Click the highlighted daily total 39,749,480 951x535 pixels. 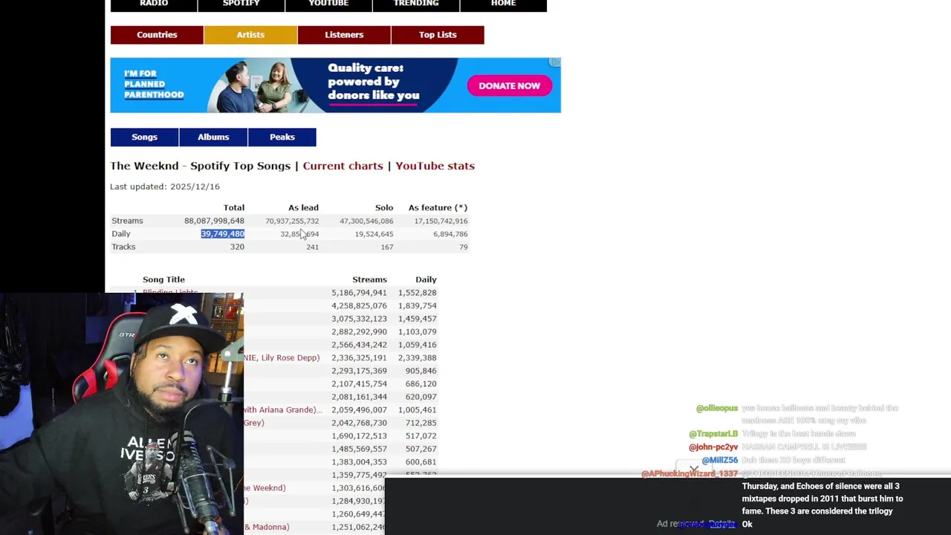[222, 234]
